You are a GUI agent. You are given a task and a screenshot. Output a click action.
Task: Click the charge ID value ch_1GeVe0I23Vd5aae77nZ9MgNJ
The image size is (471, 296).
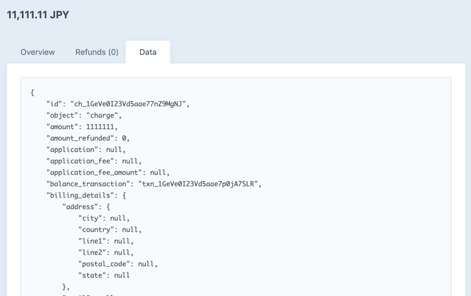point(128,104)
